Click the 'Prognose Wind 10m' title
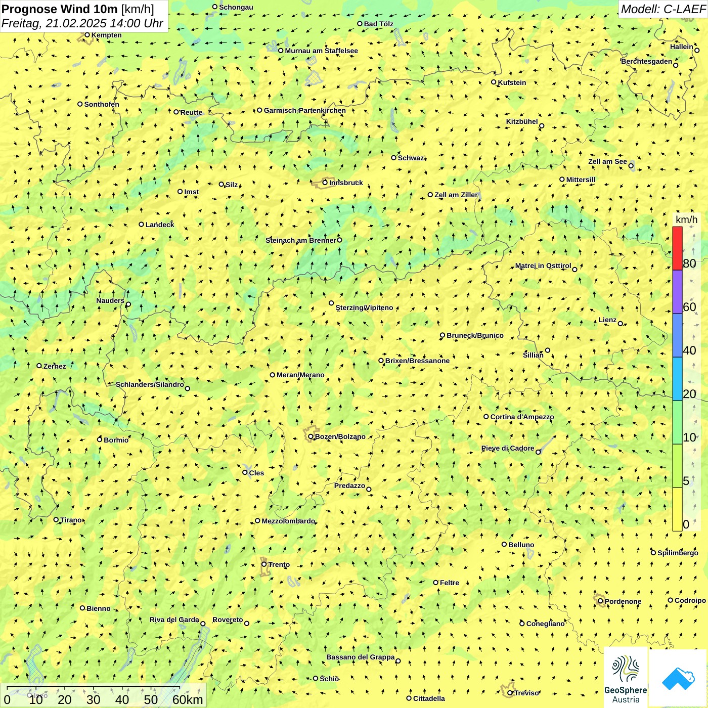The image size is (708, 708). point(60,9)
